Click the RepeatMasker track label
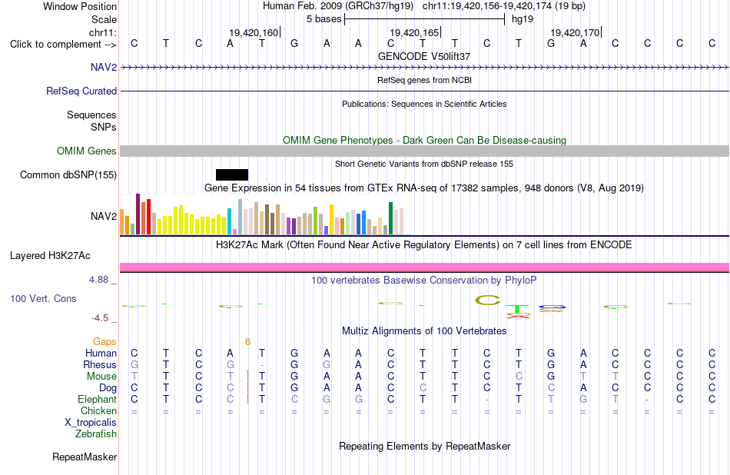Viewport: 730px width, 475px height. 85,457
